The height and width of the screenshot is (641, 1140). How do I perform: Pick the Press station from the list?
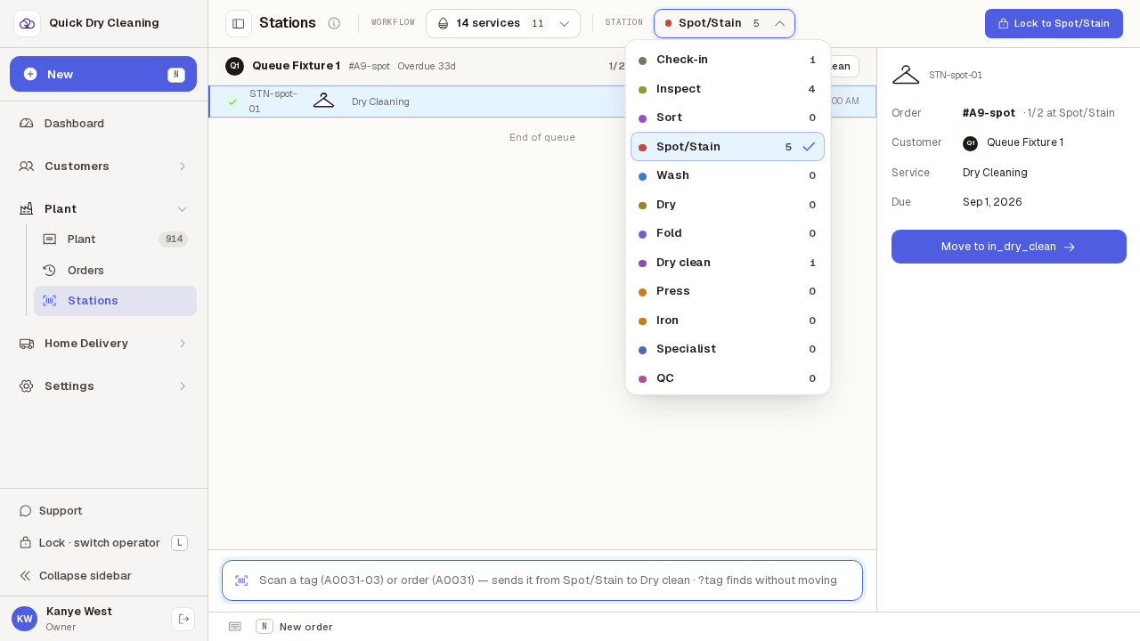(728, 291)
